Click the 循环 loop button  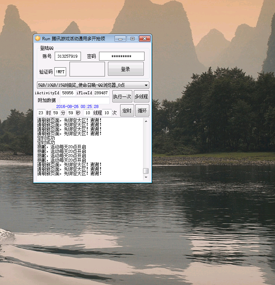point(142,110)
